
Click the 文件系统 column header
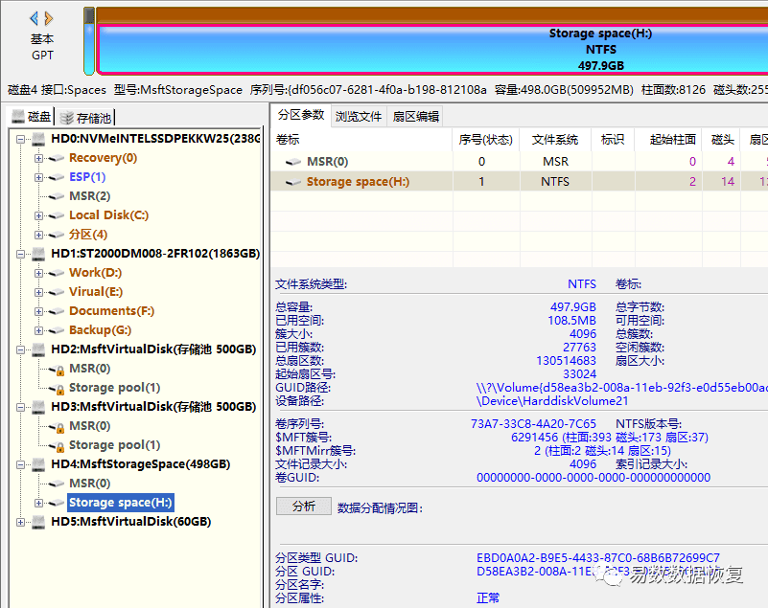(555, 140)
